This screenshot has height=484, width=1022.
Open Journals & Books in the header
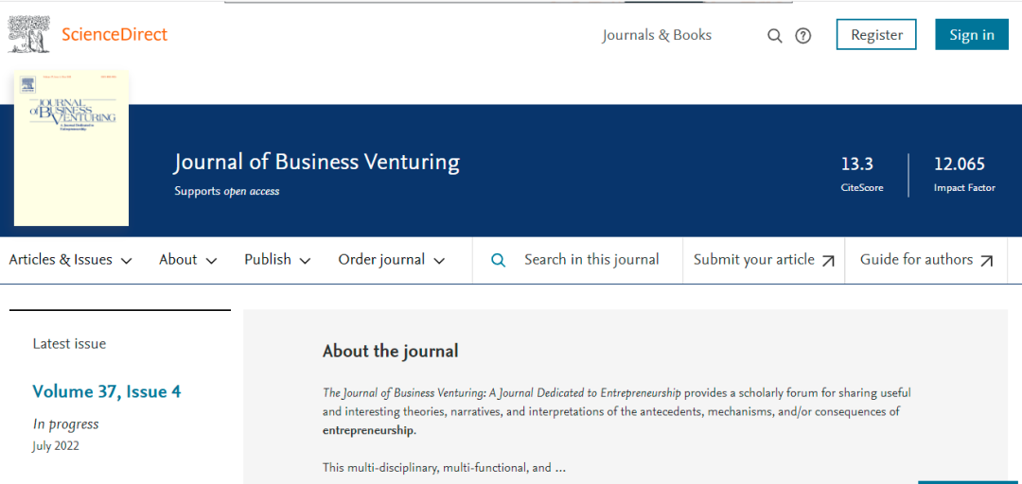tap(657, 35)
